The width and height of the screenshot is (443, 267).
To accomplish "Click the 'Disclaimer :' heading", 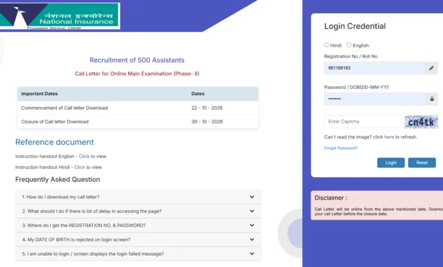I will 331,198.
